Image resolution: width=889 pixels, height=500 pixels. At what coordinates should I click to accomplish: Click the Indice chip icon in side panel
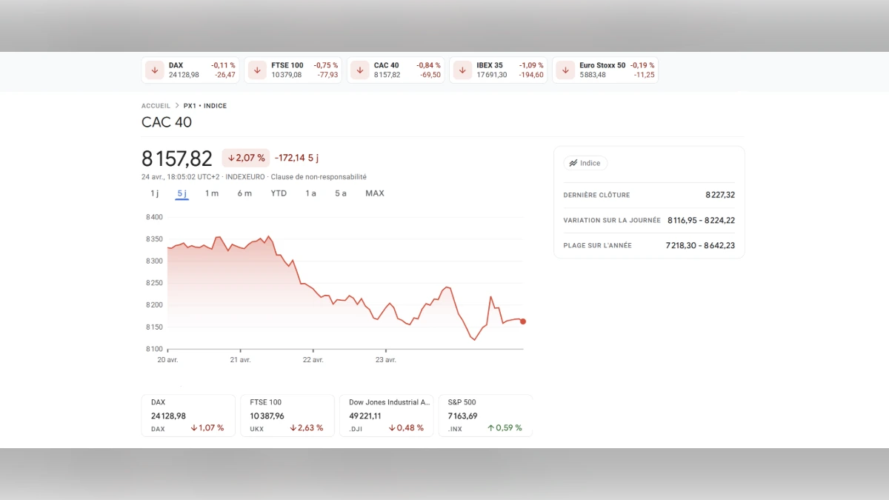coord(573,163)
